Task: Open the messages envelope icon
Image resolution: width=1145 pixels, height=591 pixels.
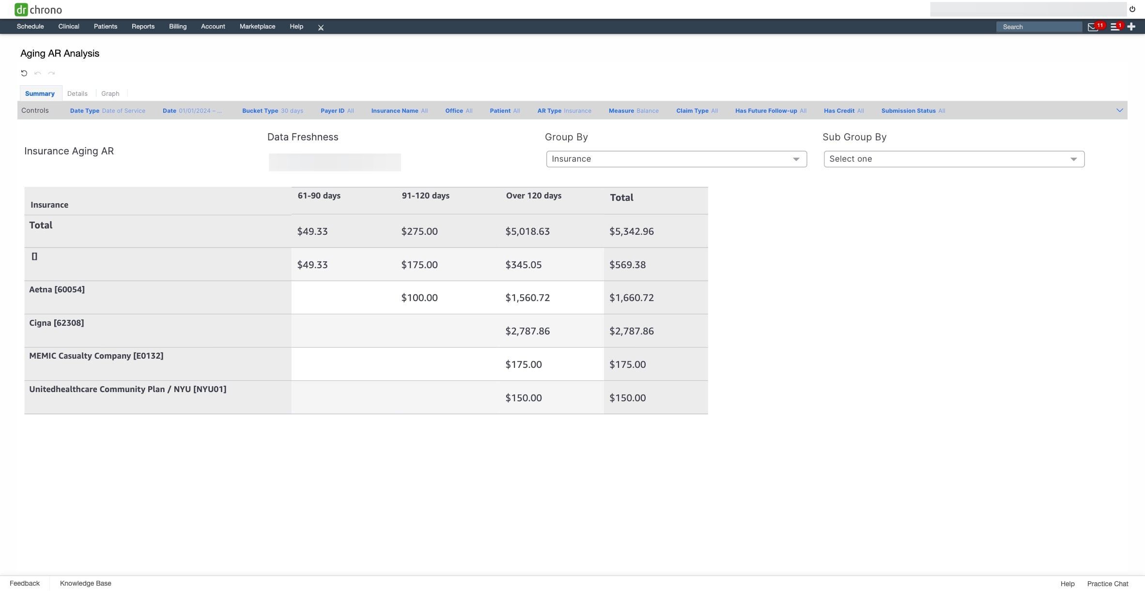Action: point(1092,27)
